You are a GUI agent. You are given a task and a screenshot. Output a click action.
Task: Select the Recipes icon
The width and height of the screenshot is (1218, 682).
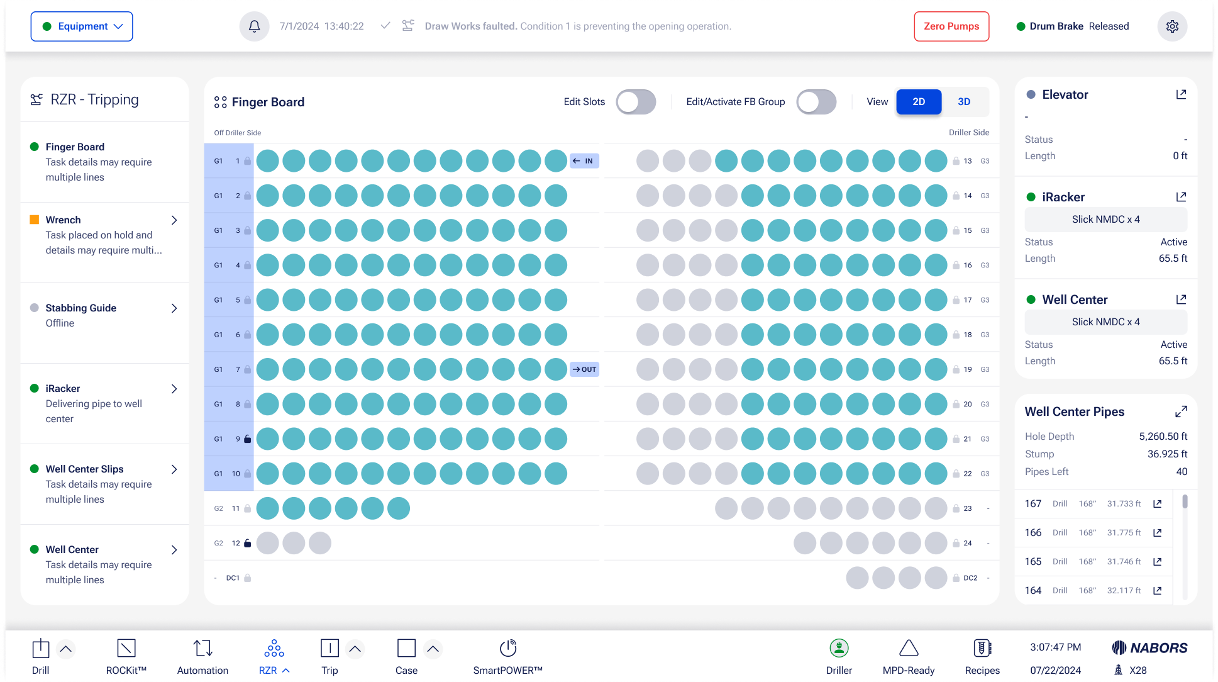point(982,649)
